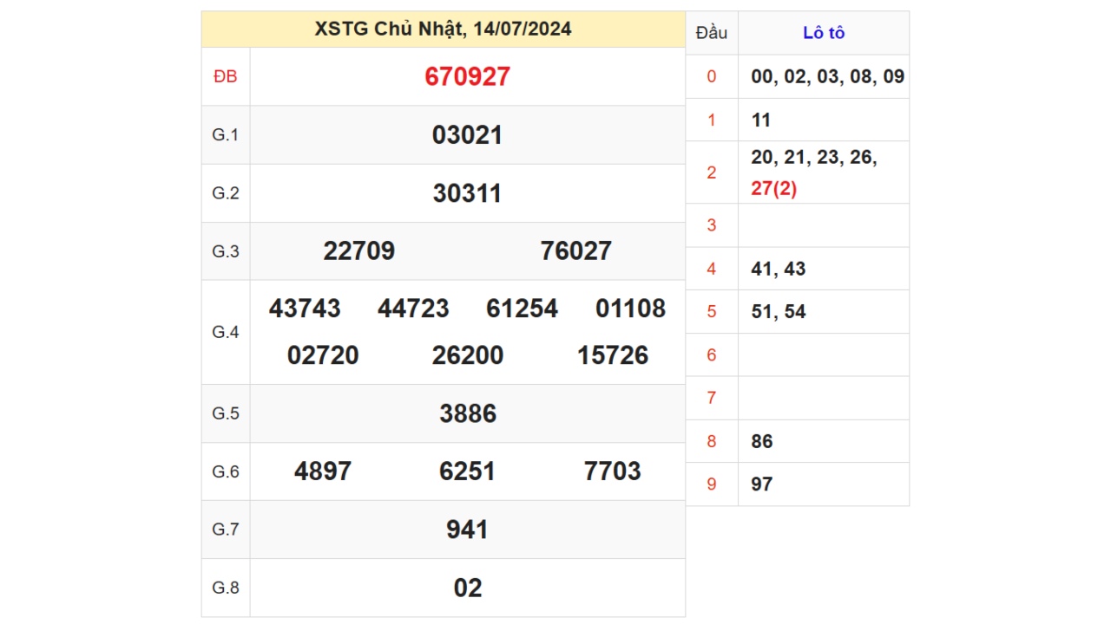Screen dimensions: 1111x624
Task: Click the G.2 row label
Action: pos(226,193)
